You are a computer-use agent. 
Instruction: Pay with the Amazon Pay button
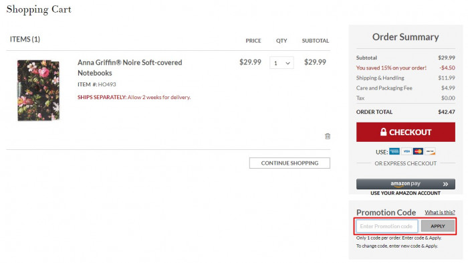(406, 184)
